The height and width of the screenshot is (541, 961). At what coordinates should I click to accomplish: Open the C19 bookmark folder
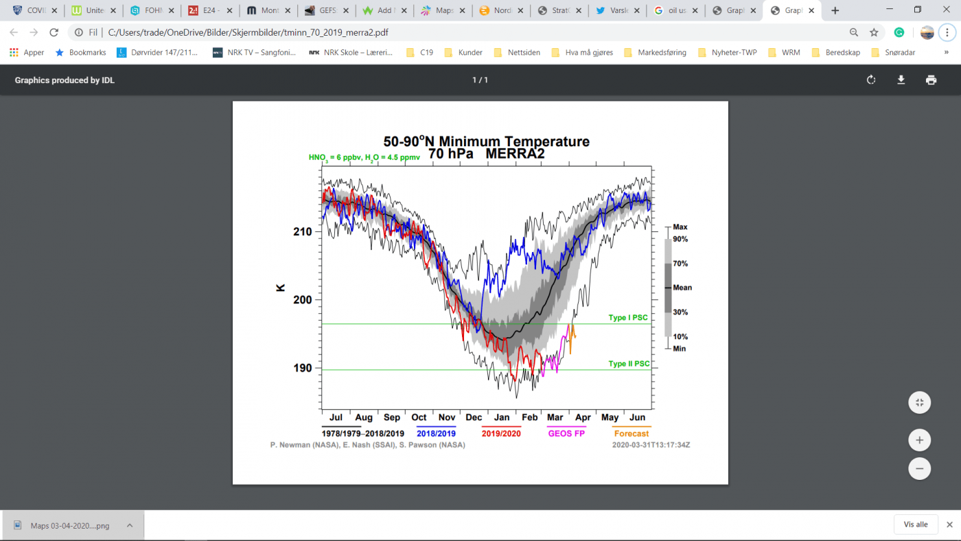[x=419, y=52]
